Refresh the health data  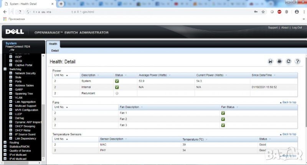pyautogui.click(x=288, y=61)
